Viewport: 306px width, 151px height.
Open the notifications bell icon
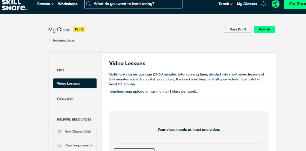click(264, 4)
